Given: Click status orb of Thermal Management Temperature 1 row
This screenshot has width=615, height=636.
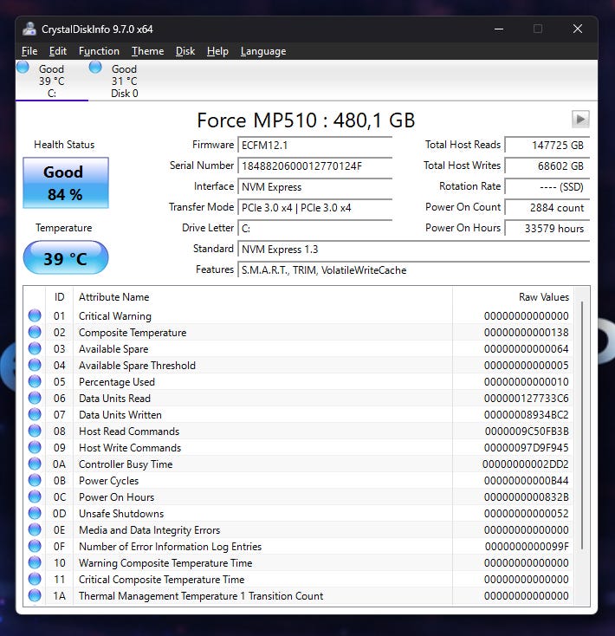Looking at the screenshot, I should pyautogui.click(x=35, y=595).
